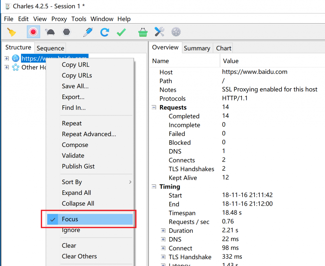Select the Completed row
Image resolution: width=325 pixels, height=266 pixels.
point(237,116)
